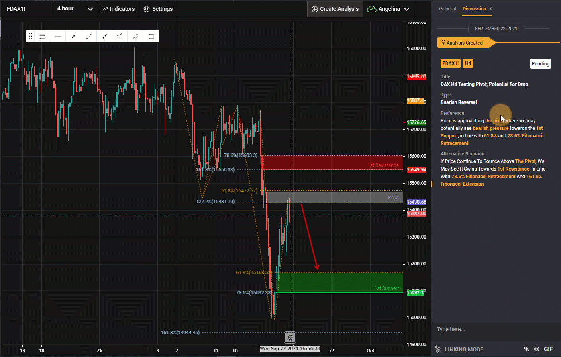The height and width of the screenshot is (357, 561).
Task: Click the 127.2%(15431.19) Fibonacci label
Action: (x=215, y=202)
